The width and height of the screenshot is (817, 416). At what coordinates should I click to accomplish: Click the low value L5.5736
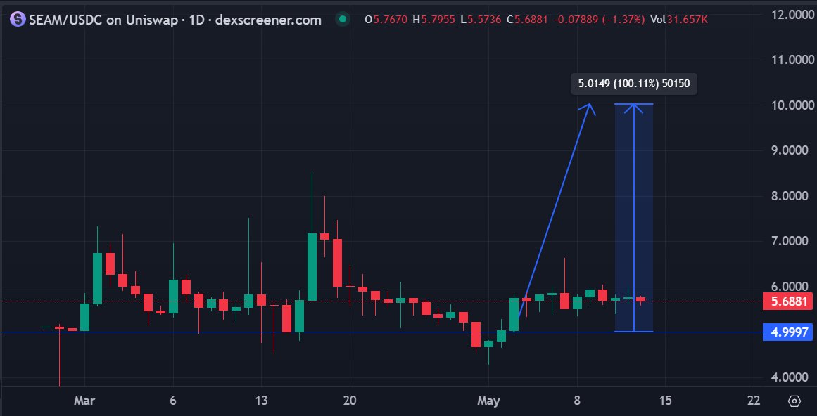coord(481,20)
